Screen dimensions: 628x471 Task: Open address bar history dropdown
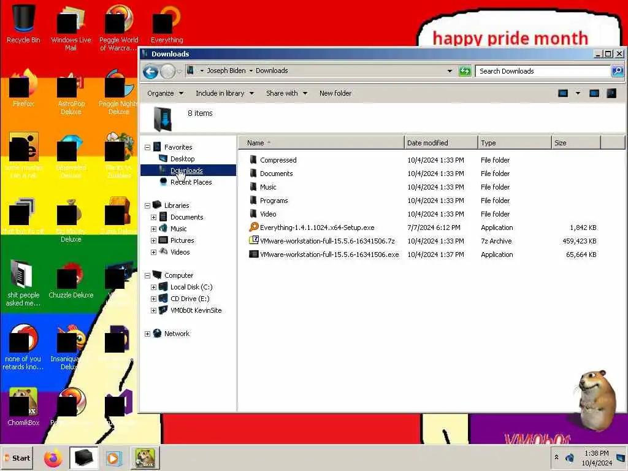click(x=450, y=71)
